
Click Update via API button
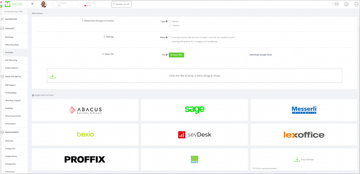coord(121,4)
